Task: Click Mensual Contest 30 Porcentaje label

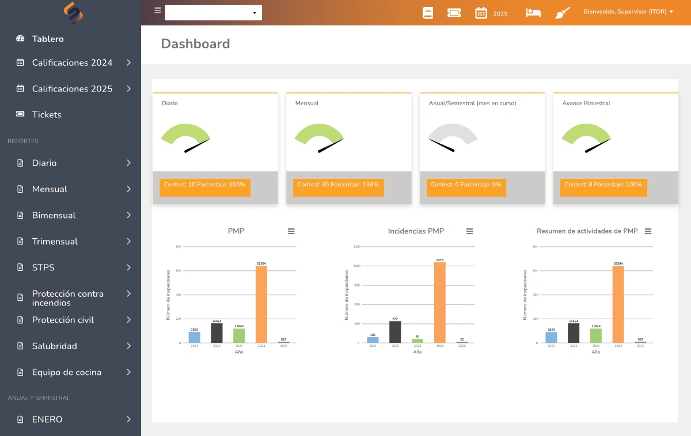Action: [x=338, y=185]
